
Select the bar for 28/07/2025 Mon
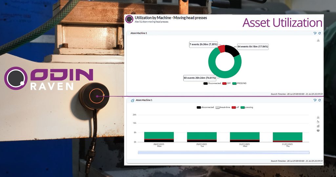(x=159, y=136)
